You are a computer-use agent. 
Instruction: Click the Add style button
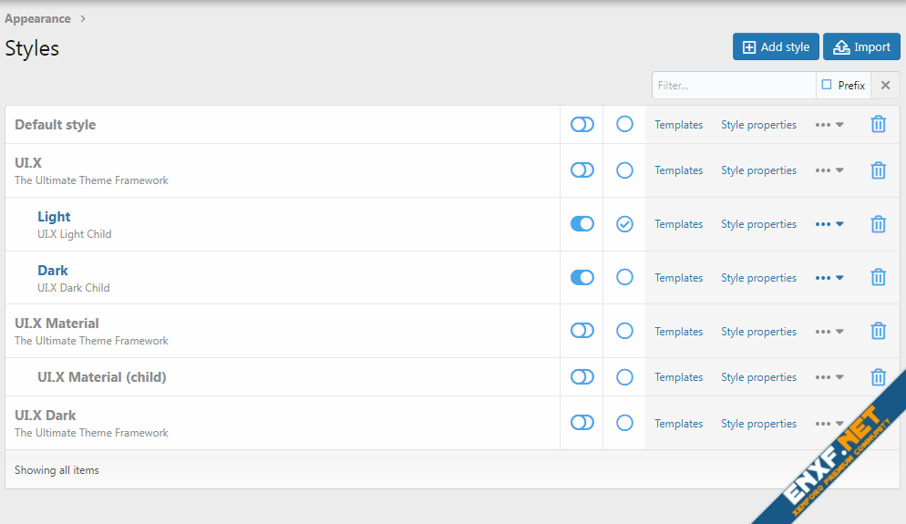[776, 47]
